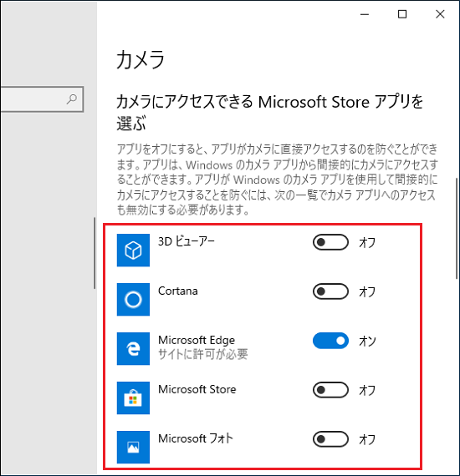Disable camera access for Microsoft Edge

coord(330,341)
